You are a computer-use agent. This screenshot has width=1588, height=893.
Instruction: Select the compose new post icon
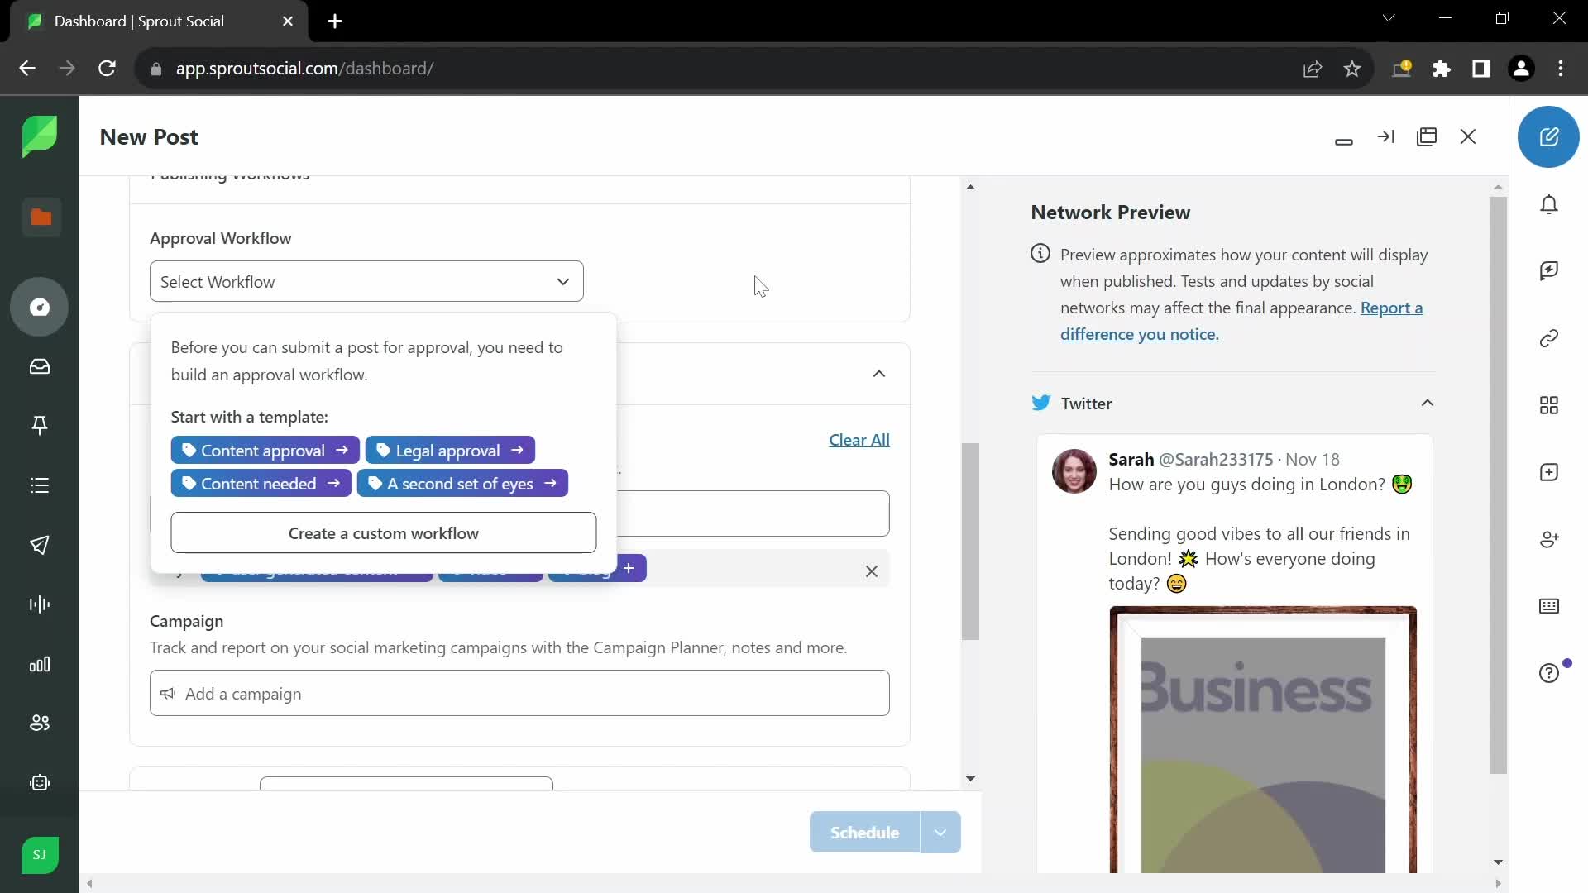[1551, 136]
